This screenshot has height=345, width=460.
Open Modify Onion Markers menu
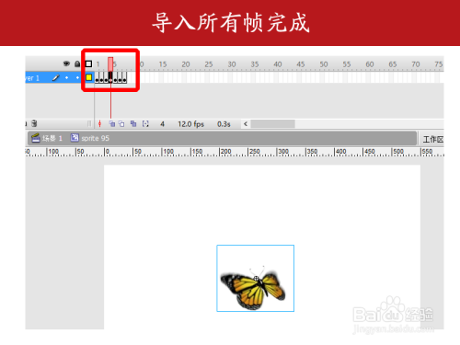point(145,123)
